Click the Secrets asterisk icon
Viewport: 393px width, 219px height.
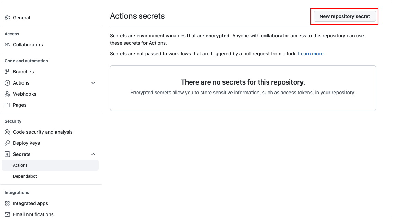[x=7, y=154]
